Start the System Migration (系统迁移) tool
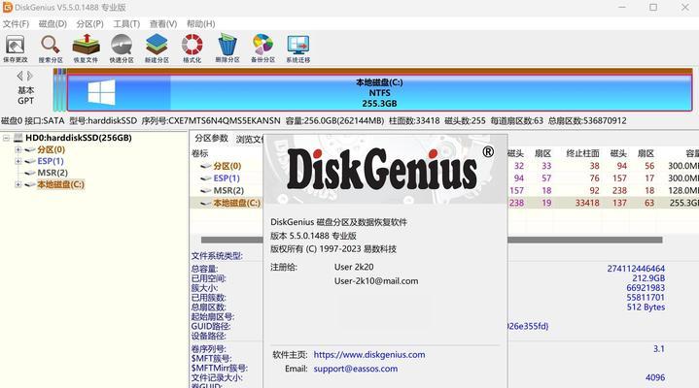 click(298, 48)
